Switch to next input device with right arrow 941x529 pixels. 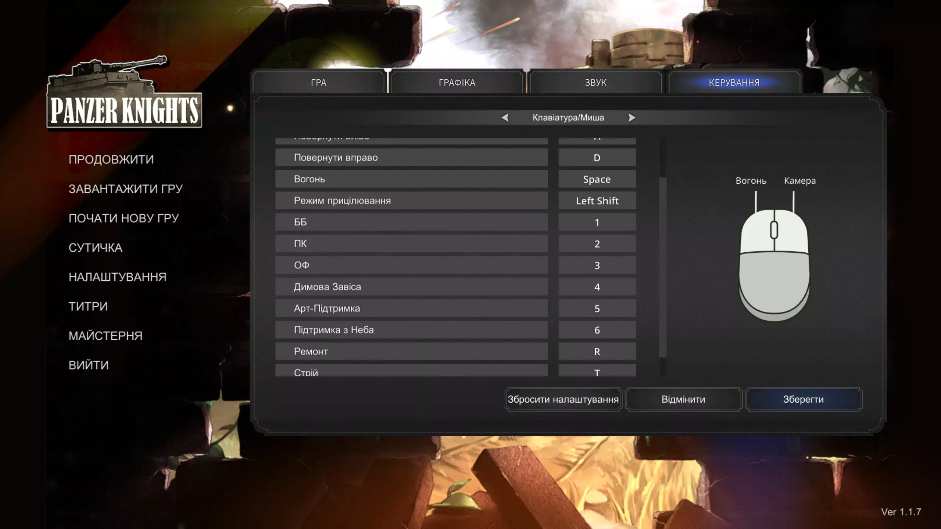pos(631,118)
